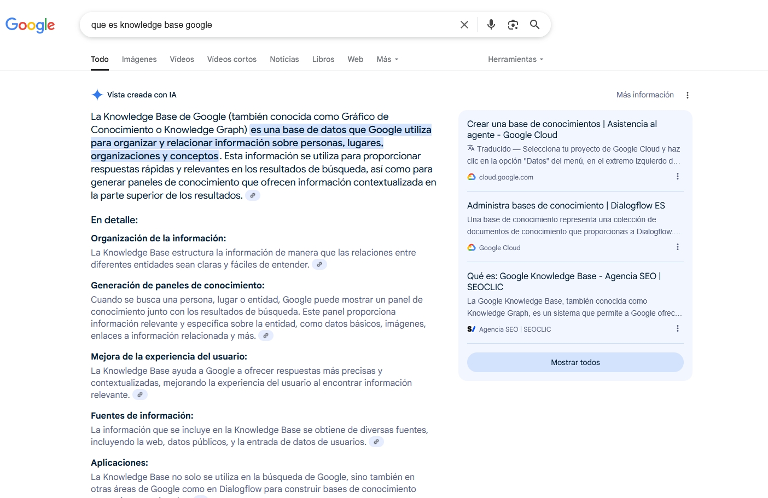Click the Generación de paneles de conocimiento: heading
The image size is (768, 498).
pyautogui.click(x=178, y=285)
